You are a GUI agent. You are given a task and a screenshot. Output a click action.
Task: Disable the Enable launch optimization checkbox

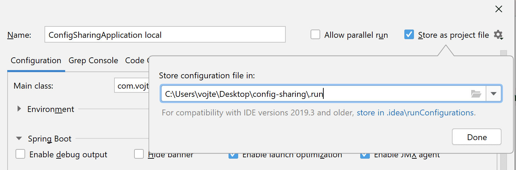233,155
